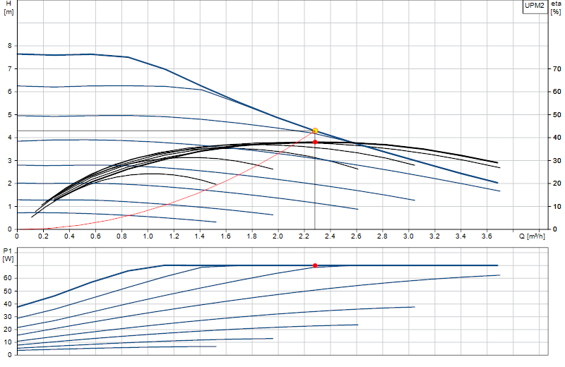
Task: Click the P1 [W] axis label
Action: point(8,254)
